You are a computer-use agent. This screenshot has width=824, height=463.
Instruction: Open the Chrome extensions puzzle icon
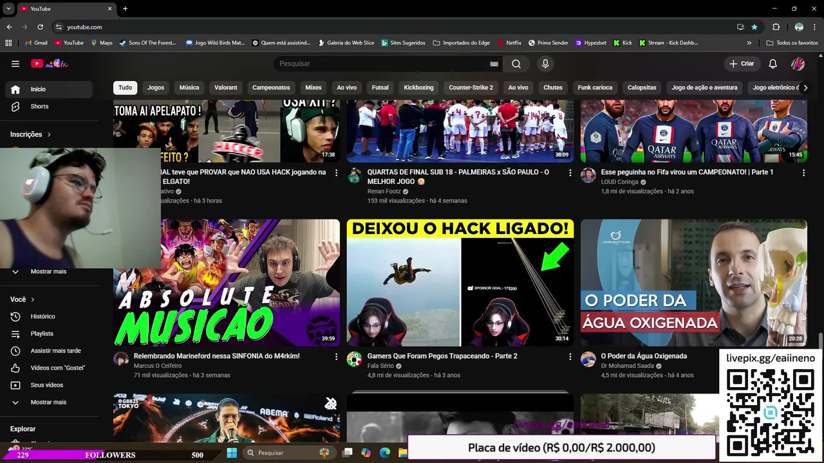coord(776,27)
